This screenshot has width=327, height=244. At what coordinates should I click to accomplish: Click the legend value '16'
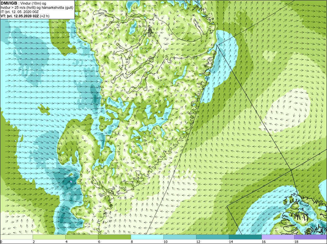pos(264,242)
